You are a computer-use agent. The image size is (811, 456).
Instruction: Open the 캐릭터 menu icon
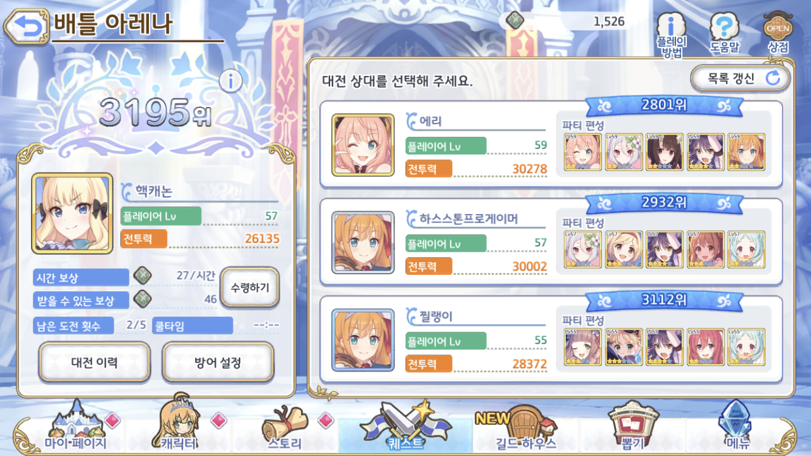(x=179, y=425)
